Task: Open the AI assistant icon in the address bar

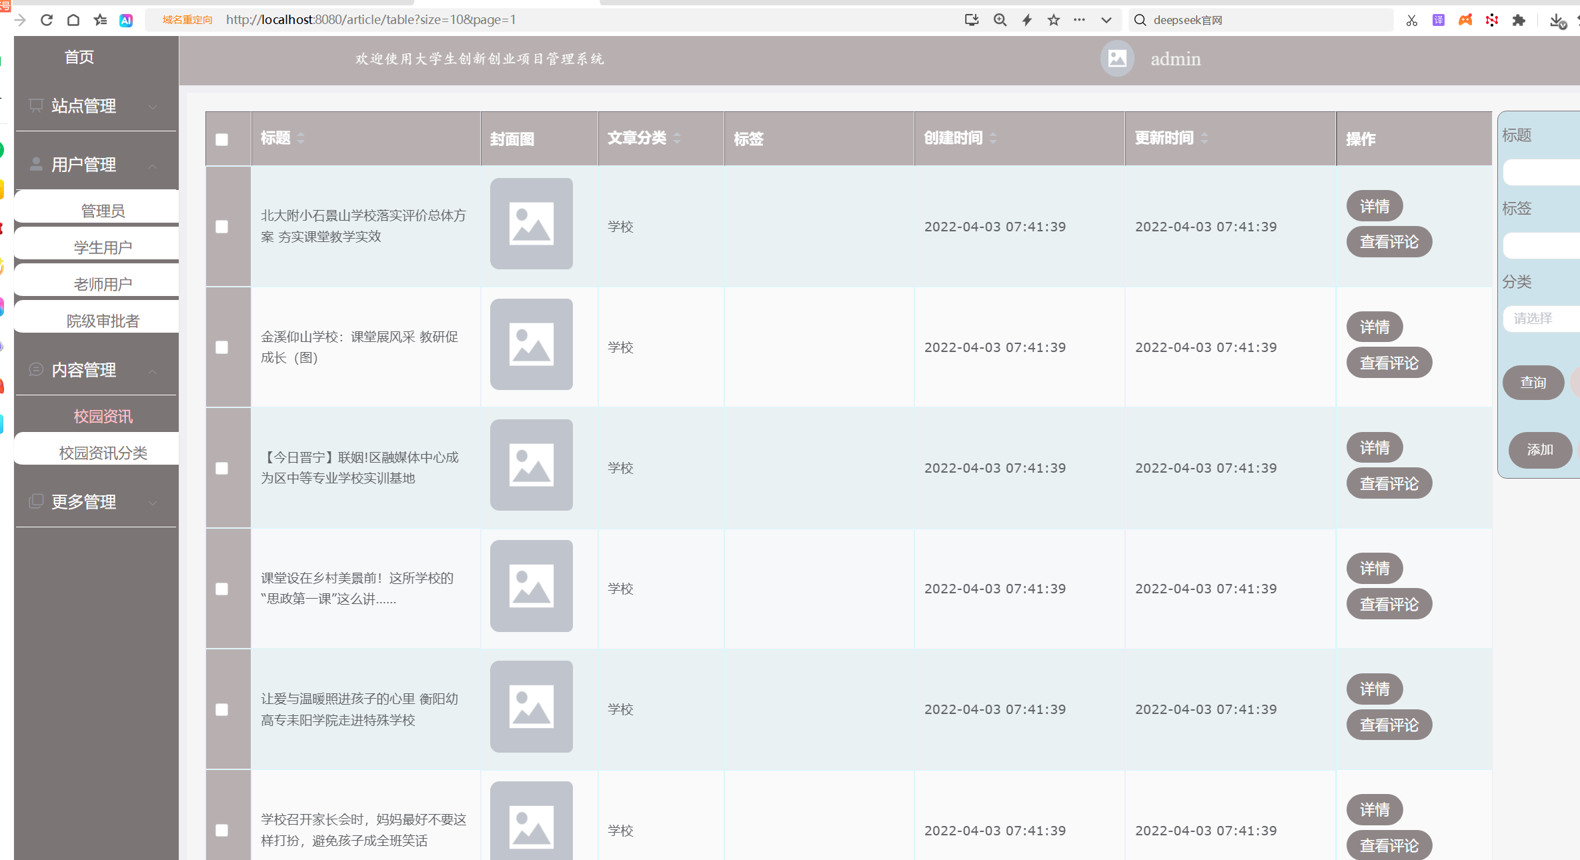Action: click(x=126, y=20)
